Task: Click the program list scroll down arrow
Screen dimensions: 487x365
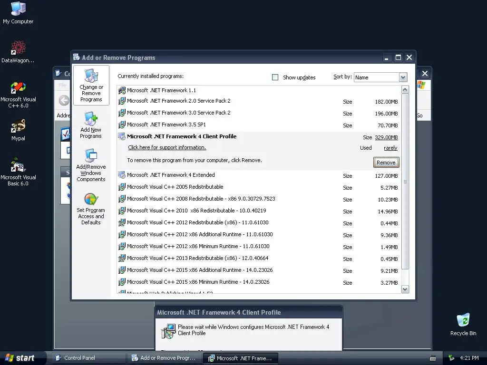Action: coord(405,289)
